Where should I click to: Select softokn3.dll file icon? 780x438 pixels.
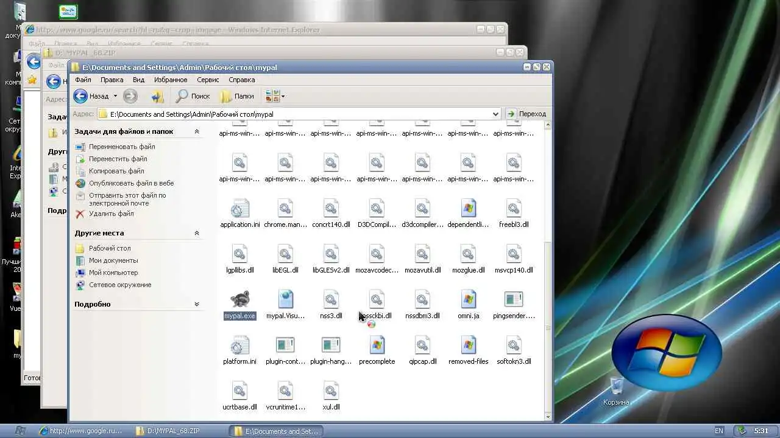514,344
